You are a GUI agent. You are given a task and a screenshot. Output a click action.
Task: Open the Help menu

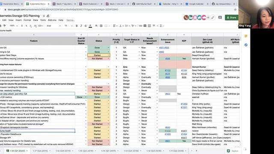coord(61,20)
